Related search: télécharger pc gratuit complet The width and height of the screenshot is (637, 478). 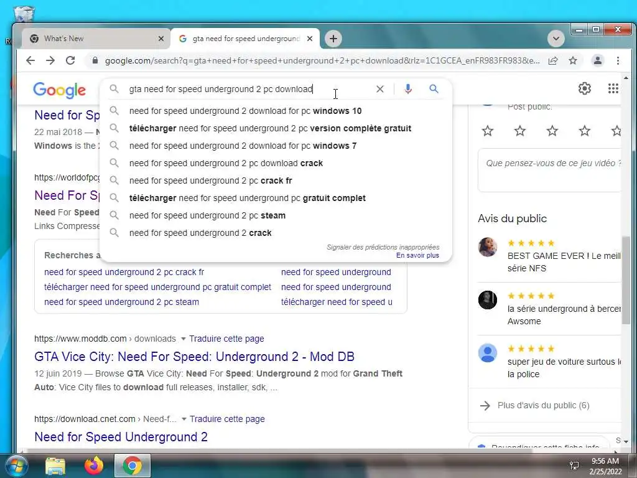pyautogui.click(x=157, y=287)
